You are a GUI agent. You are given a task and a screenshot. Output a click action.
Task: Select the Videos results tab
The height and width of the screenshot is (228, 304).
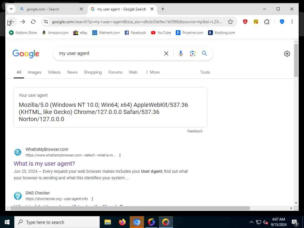tap(54, 72)
